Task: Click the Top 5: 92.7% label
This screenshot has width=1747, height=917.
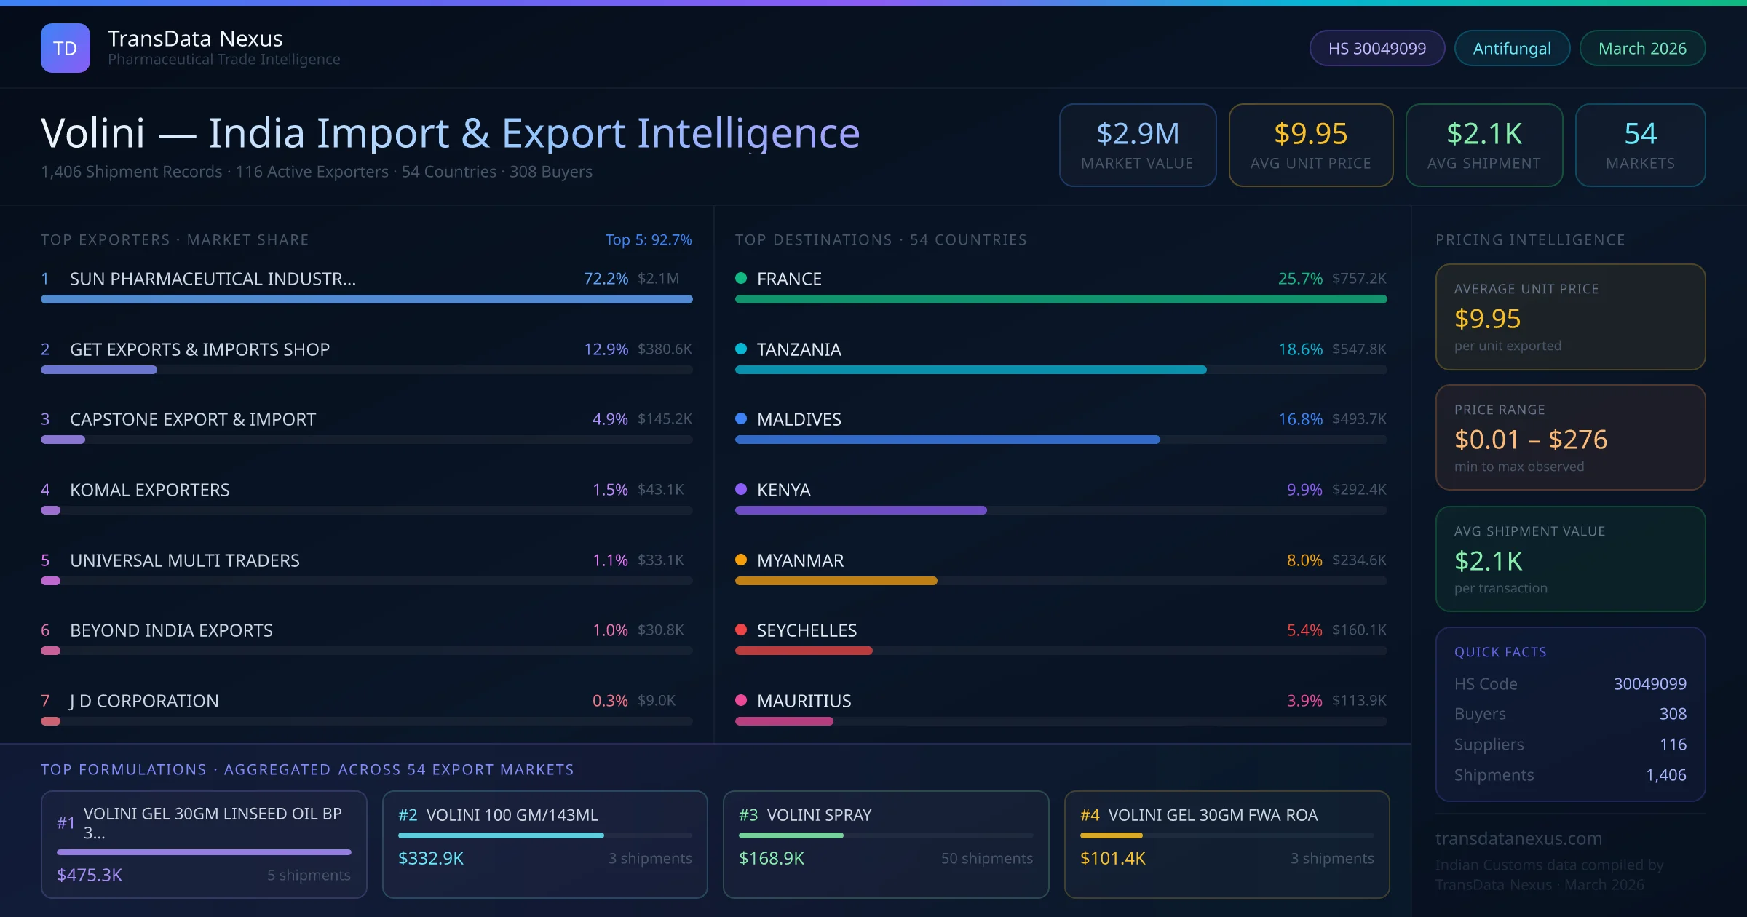Action: pos(648,239)
